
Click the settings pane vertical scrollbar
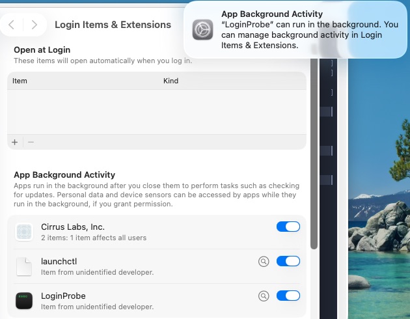coord(314,154)
